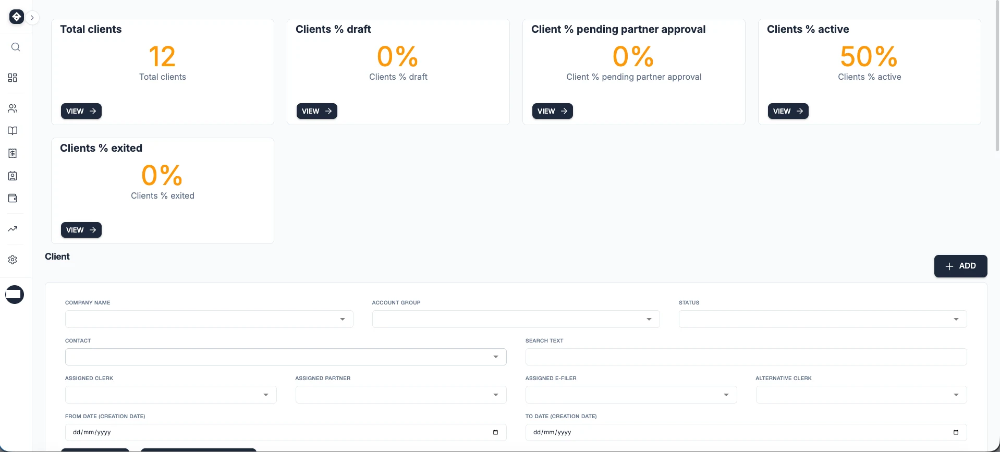Open the Company Name dropdown
Screen dimensions: 1000x452
[209, 319]
